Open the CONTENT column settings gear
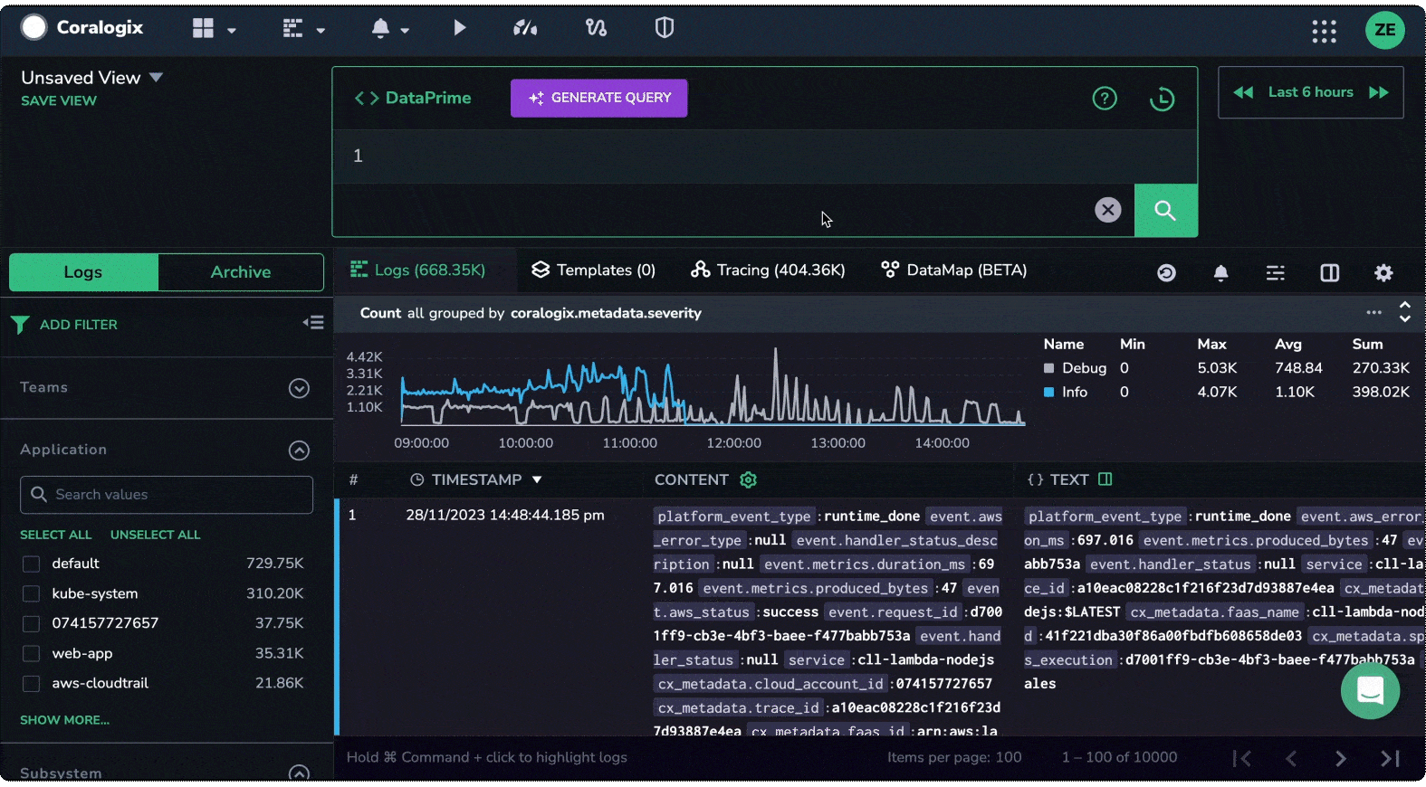Viewport: 1426px width, 787px height. [748, 479]
